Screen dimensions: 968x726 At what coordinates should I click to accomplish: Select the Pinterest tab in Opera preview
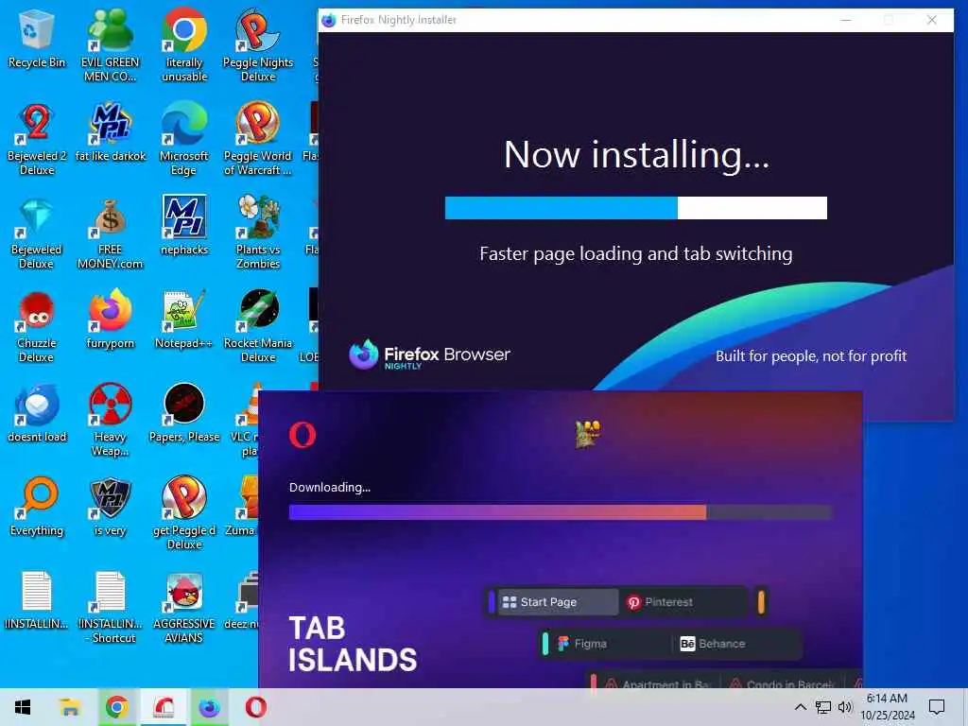[x=683, y=602]
